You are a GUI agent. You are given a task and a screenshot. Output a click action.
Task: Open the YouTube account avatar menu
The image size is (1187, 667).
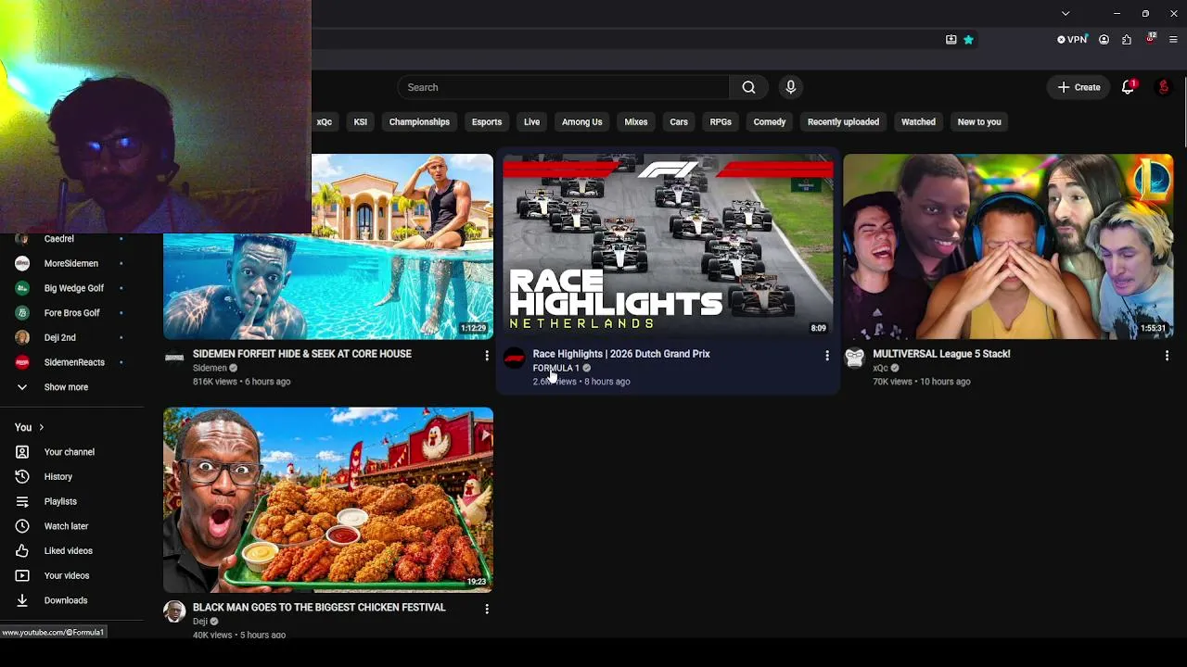point(1164,87)
